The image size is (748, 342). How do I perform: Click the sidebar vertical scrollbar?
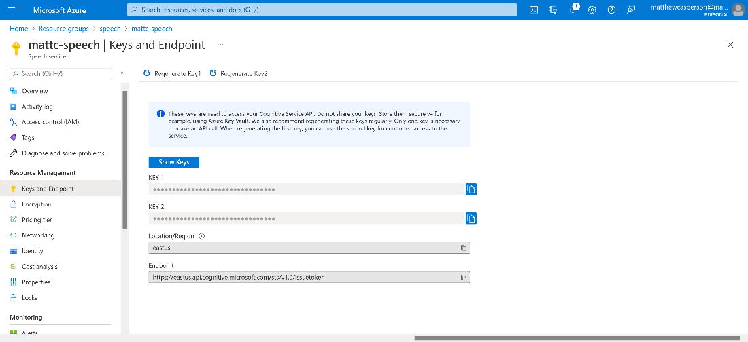coord(125,159)
